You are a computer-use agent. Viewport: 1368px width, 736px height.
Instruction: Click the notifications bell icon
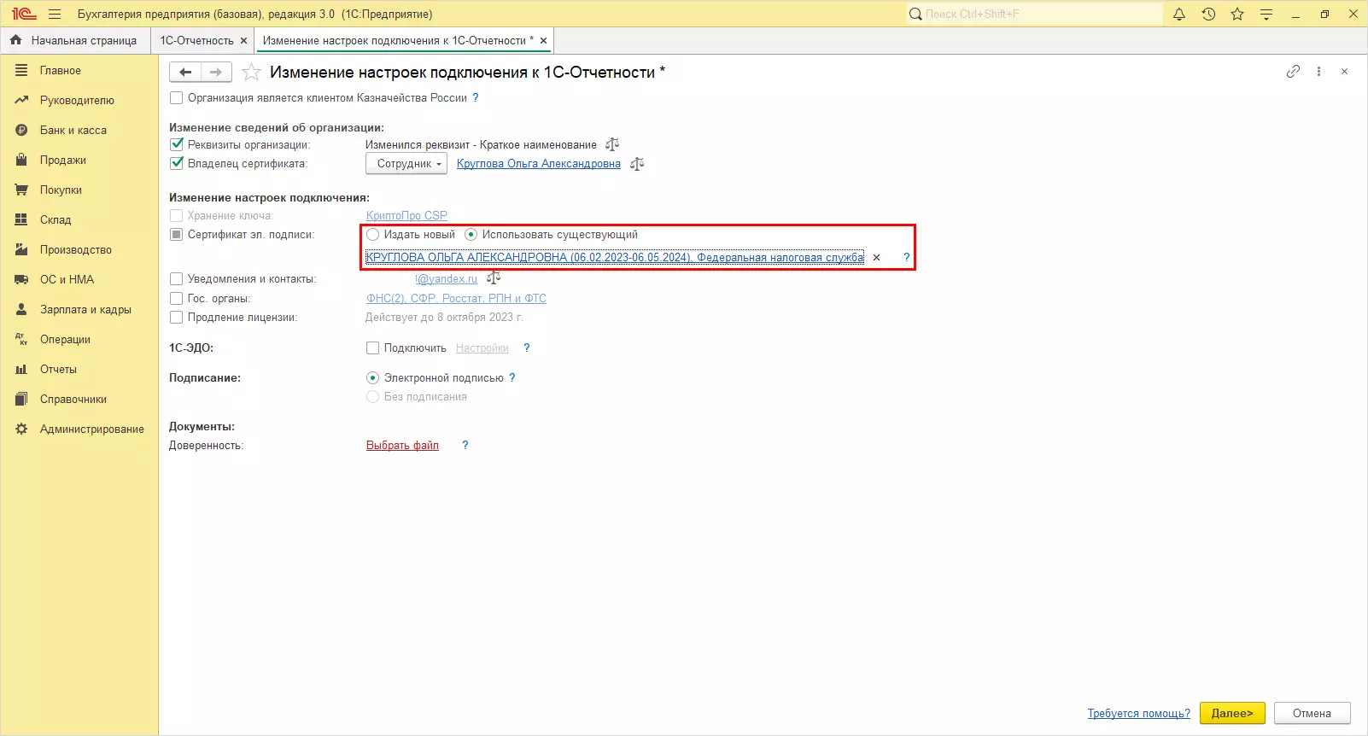click(1179, 14)
